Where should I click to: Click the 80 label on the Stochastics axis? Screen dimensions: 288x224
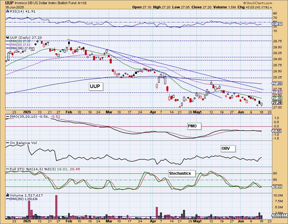point(275,173)
